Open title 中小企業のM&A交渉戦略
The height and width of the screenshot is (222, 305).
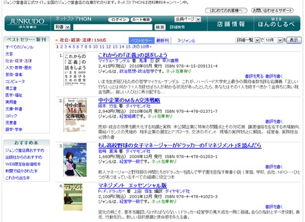point(129,100)
